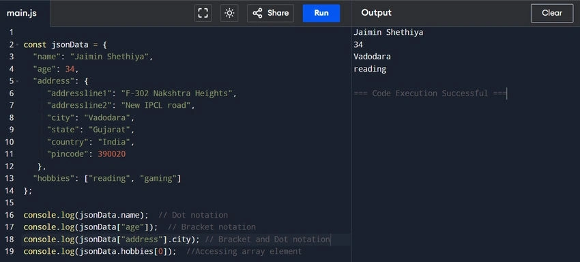Switch theme with the sun icon
This screenshot has height=262, width=580.
pyautogui.click(x=229, y=14)
